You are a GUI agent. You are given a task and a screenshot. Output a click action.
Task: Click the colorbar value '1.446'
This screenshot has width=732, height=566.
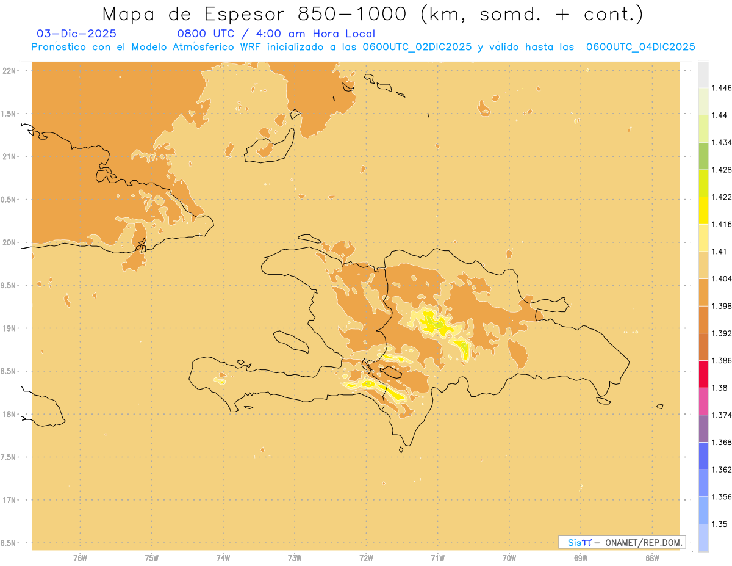[x=721, y=88]
